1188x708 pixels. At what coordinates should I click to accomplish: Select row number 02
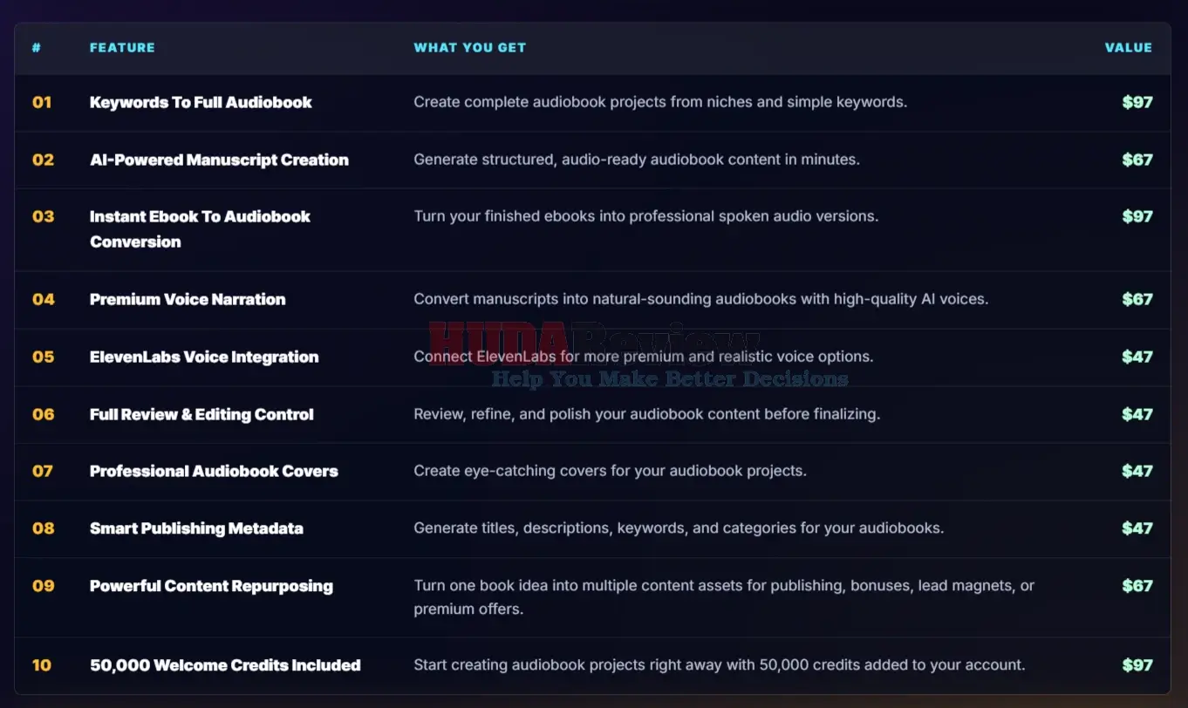43,160
